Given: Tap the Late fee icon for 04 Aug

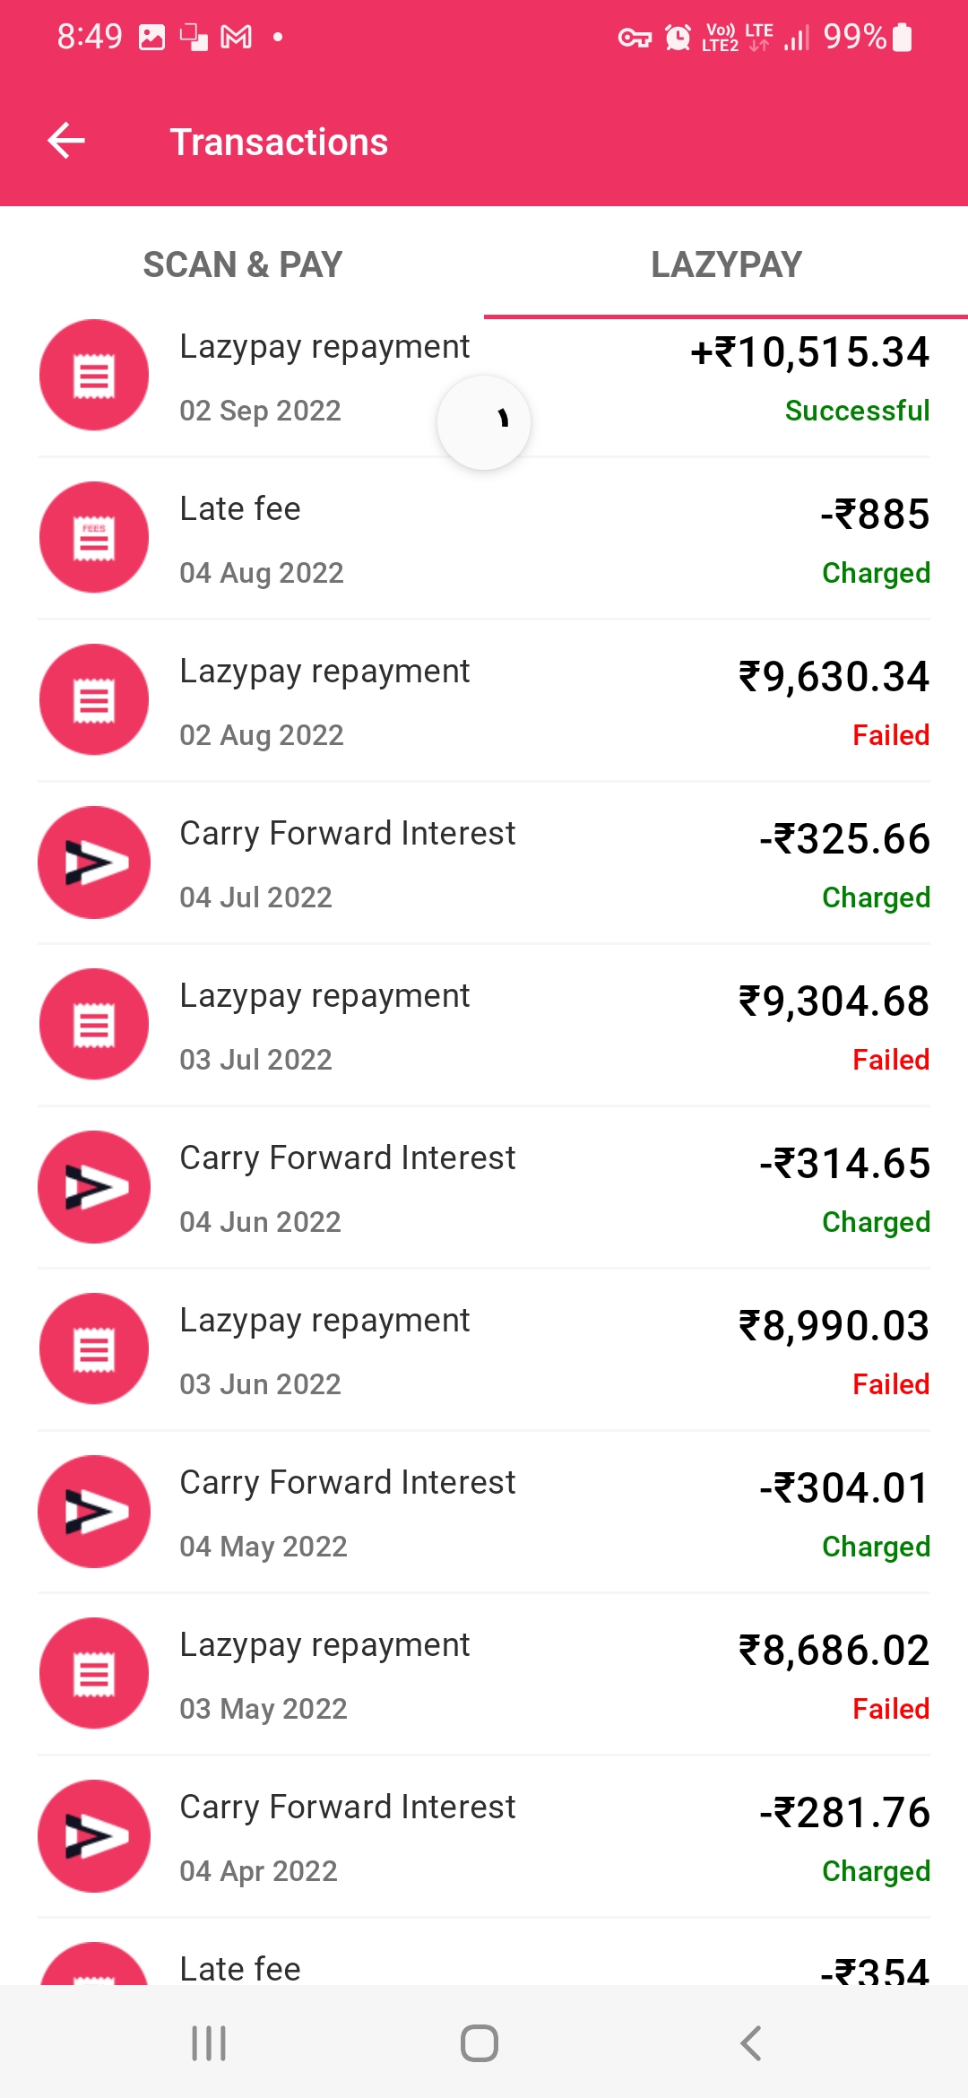Looking at the screenshot, I should click(x=94, y=538).
